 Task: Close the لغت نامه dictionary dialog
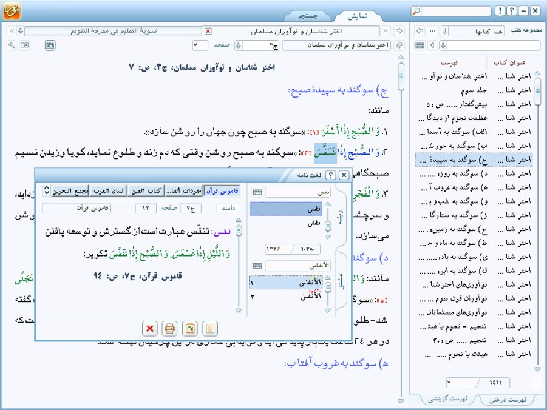pyautogui.click(x=344, y=175)
